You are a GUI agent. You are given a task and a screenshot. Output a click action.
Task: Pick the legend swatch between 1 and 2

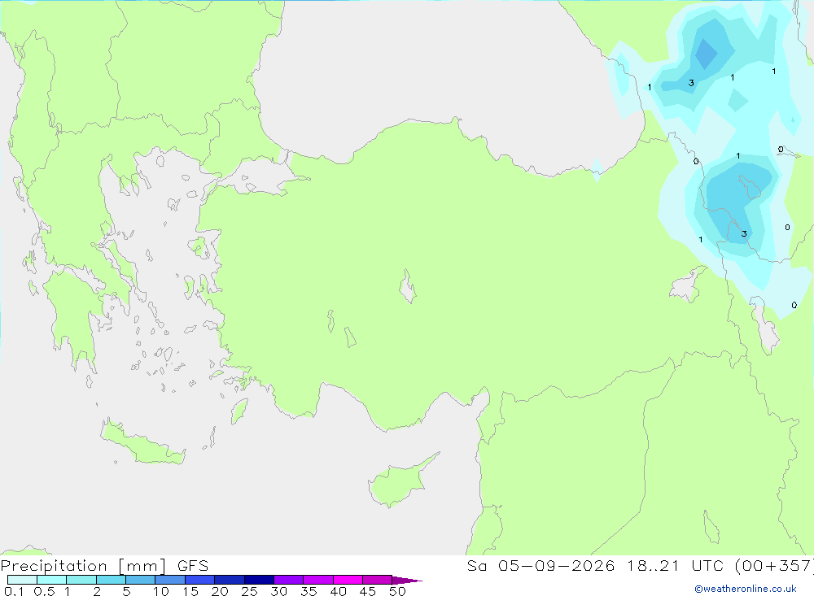[81, 580]
